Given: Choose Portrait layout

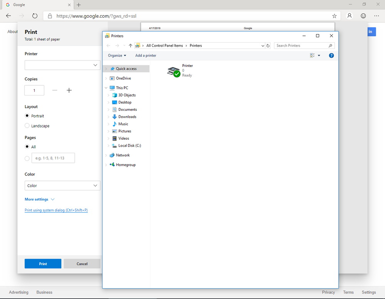Looking at the screenshot, I should (27, 116).
